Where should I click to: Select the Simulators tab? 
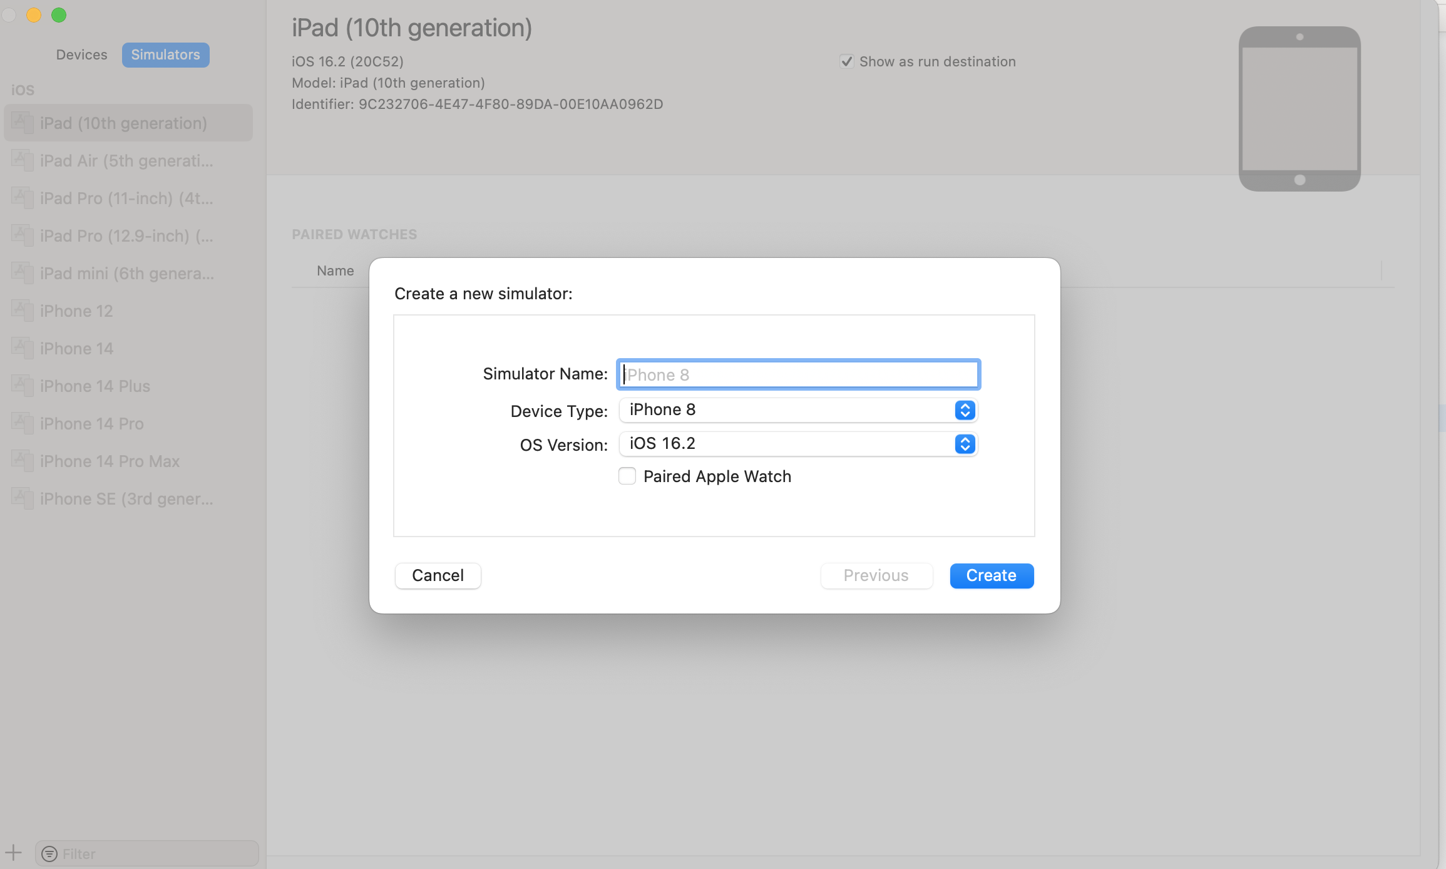[x=165, y=54]
